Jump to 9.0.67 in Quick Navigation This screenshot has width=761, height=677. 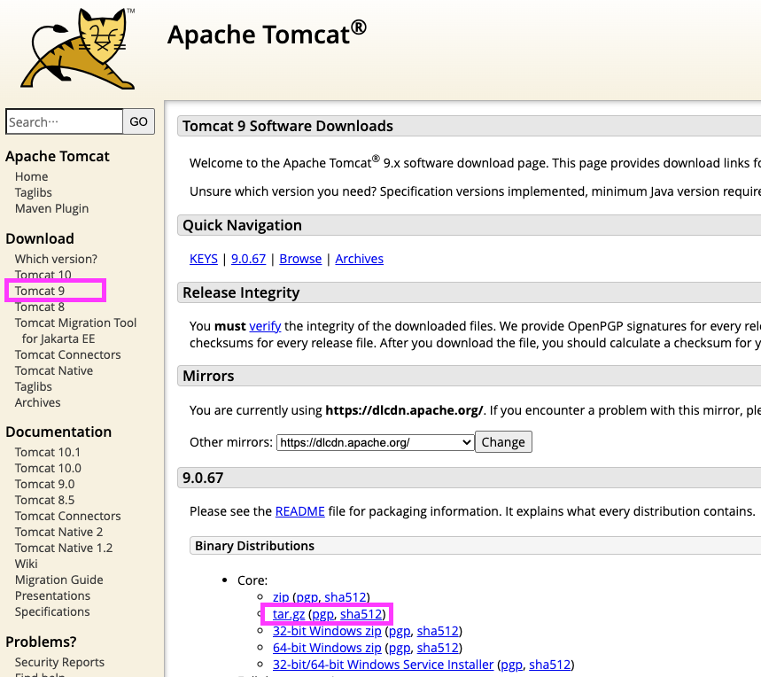click(x=248, y=259)
